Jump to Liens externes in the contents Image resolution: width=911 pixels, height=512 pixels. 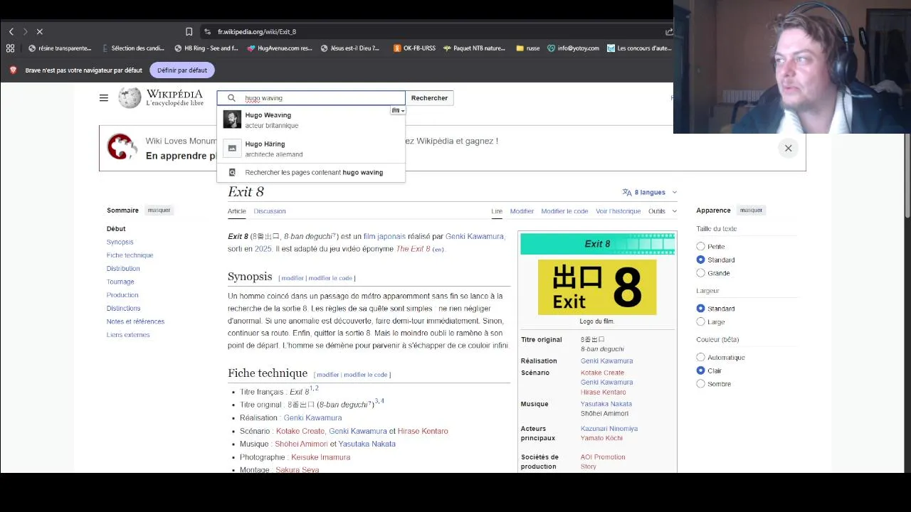point(128,335)
